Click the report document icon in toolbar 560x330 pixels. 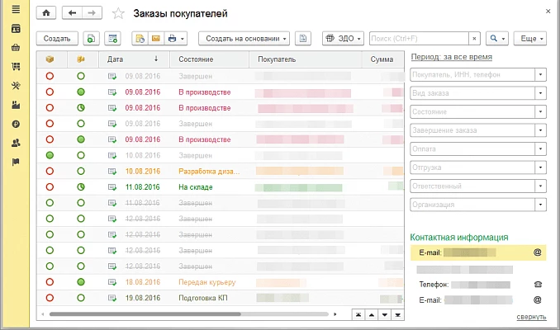[140, 39]
